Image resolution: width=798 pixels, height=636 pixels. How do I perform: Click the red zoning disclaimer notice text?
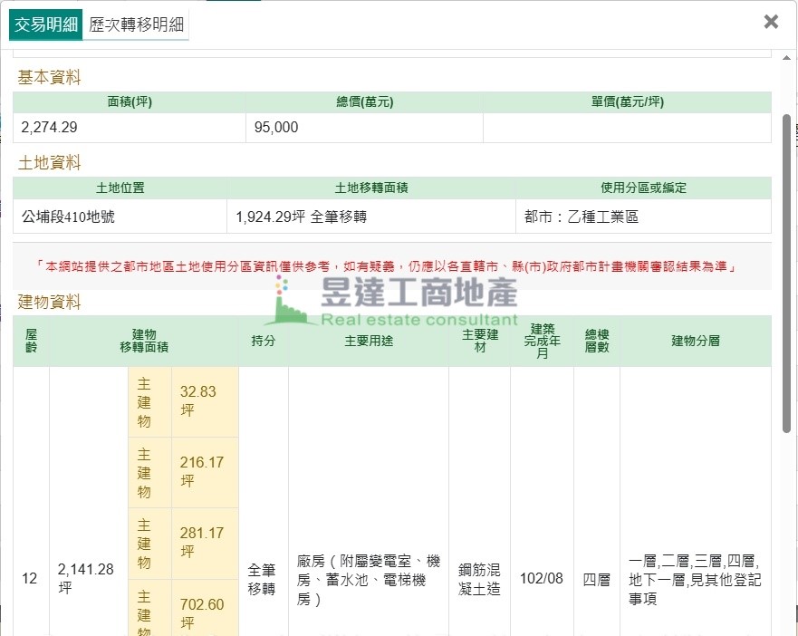tap(391, 266)
